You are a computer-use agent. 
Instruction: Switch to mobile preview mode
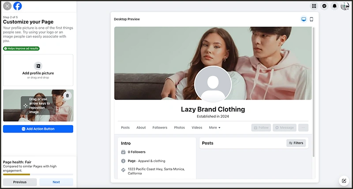point(311,19)
